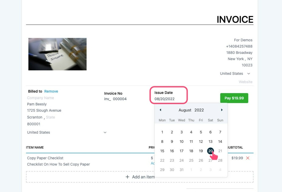282x192 pixels.
Task: Select August 28 in the calendar
Action: click(220, 160)
